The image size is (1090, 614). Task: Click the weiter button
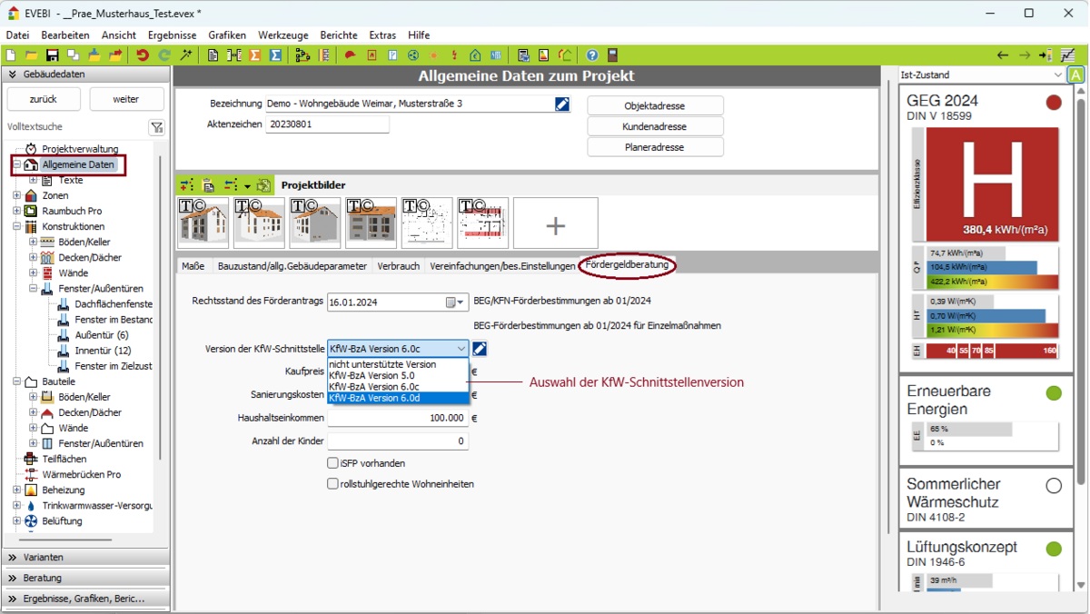click(x=126, y=99)
